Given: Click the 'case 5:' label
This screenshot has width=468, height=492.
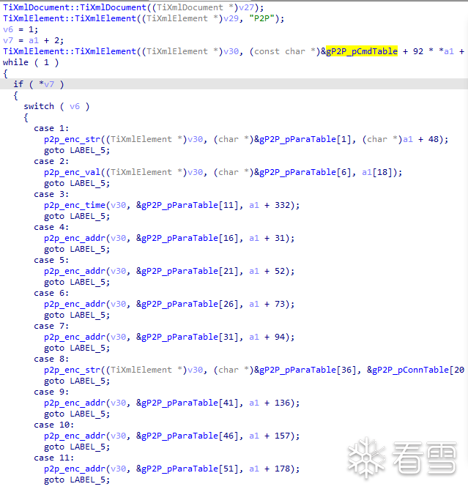Looking at the screenshot, I should click(x=51, y=260).
